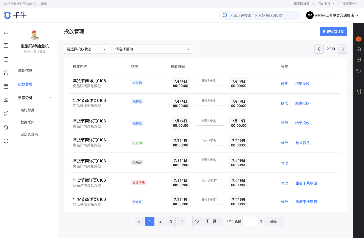Open the shopping bag icon in sidebar
This screenshot has height=238, width=364.
click(x=6, y=46)
